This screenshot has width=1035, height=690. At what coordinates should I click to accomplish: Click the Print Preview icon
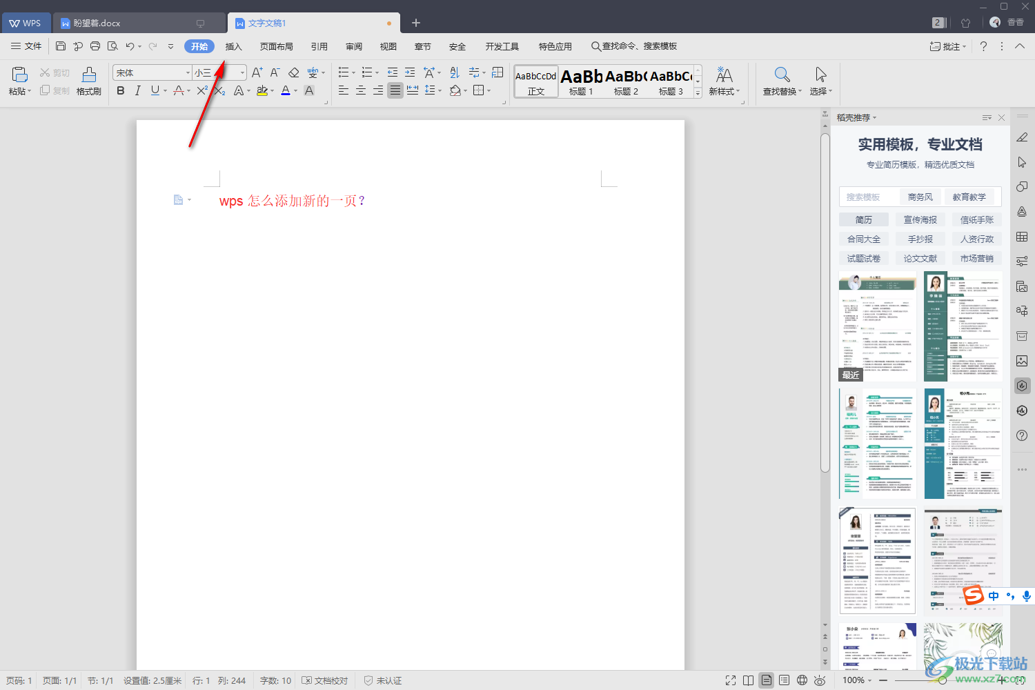[x=112, y=46]
